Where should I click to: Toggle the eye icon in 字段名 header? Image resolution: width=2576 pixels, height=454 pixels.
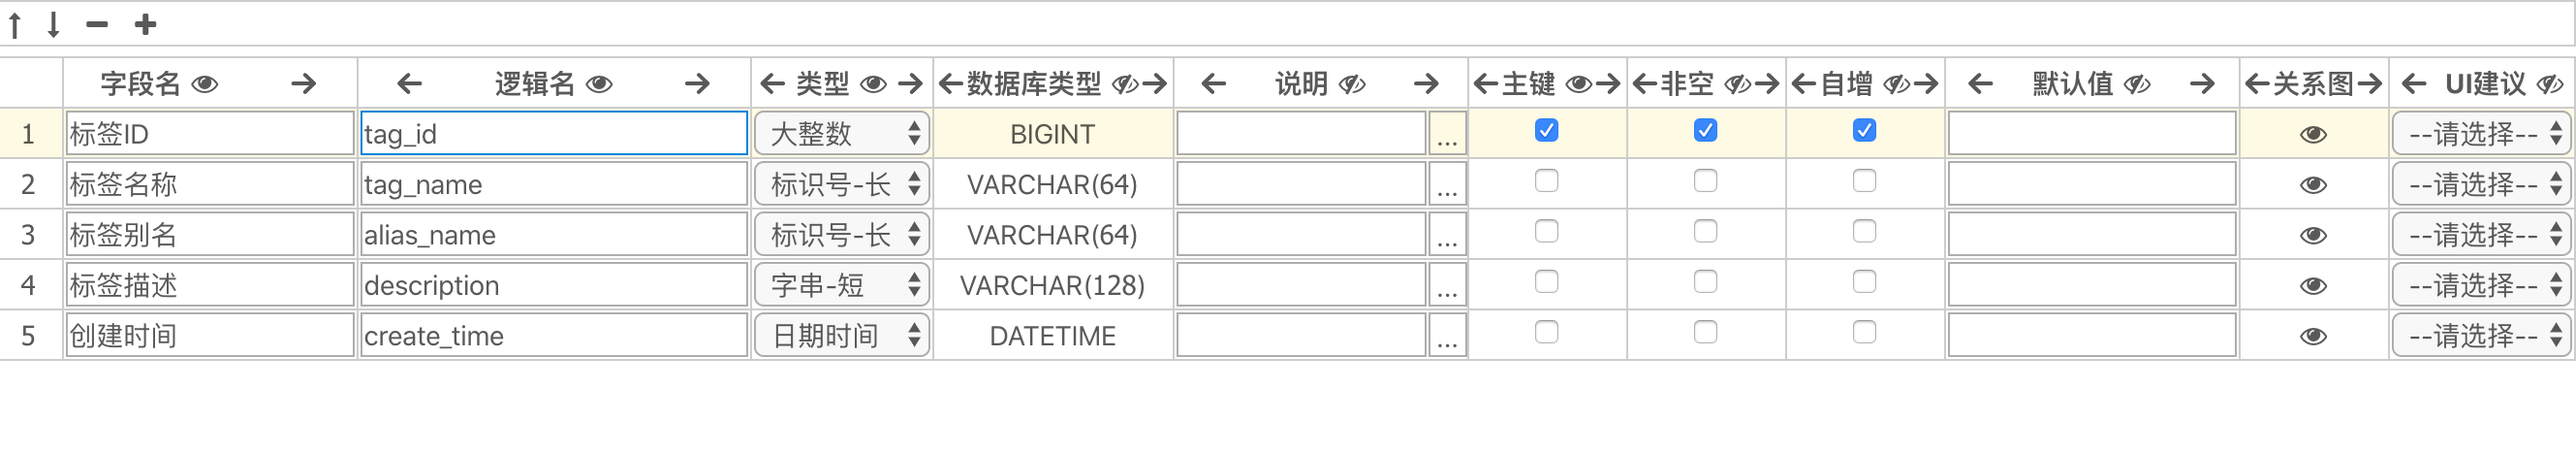click(205, 84)
